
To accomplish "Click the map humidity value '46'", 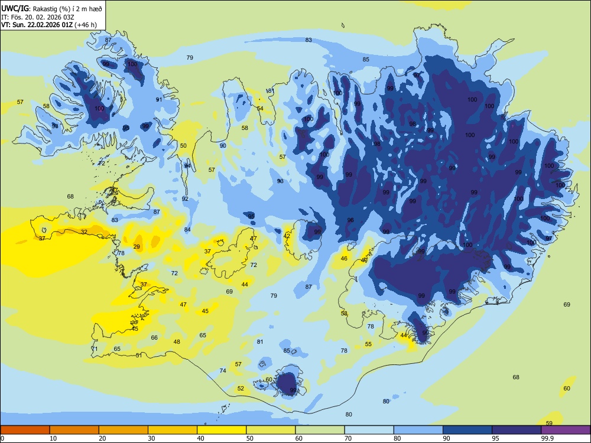I will click(x=344, y=259).
